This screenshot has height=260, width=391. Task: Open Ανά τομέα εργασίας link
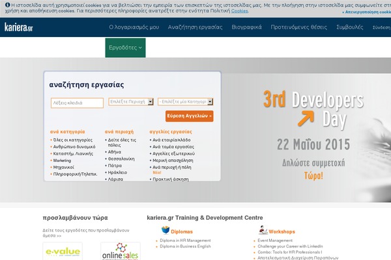(x=173, y=147)
